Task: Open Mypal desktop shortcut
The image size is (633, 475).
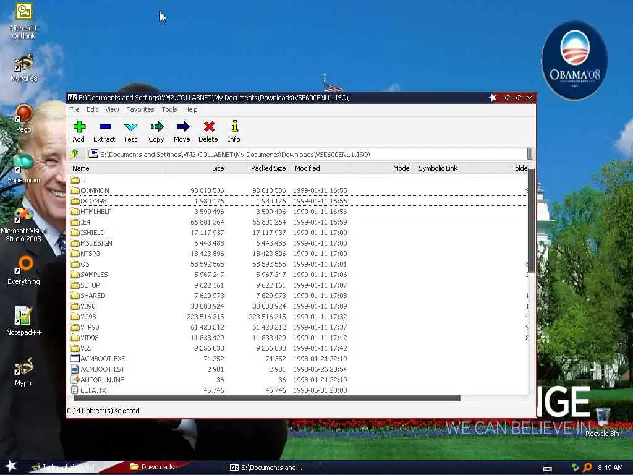Action: pyautogui.click(x=23, y=372)
